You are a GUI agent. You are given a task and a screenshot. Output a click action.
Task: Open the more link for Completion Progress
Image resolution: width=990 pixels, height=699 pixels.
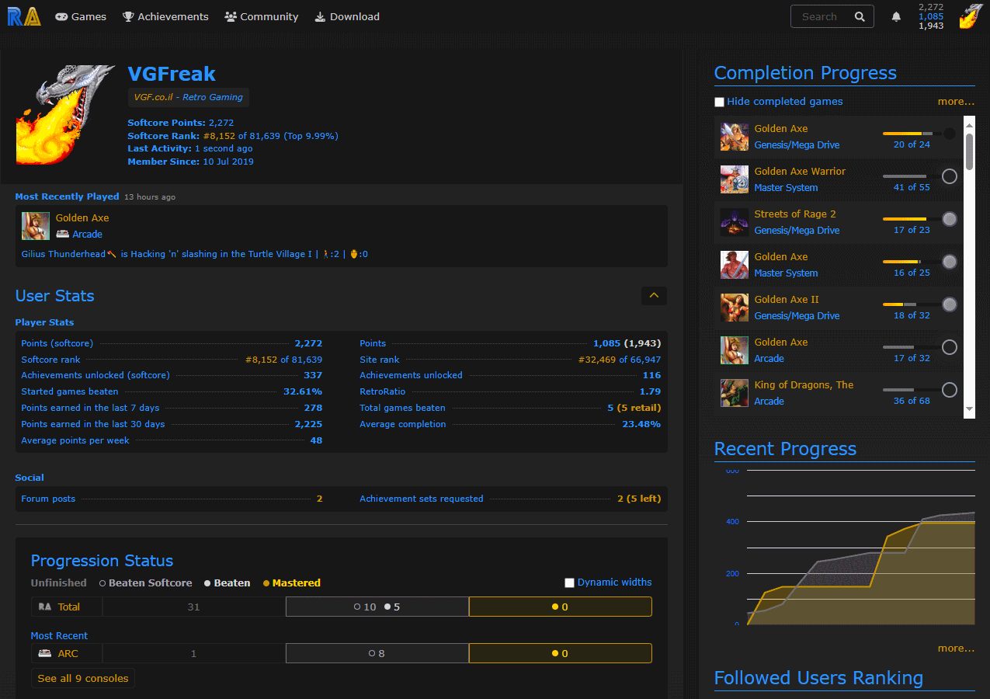[956, 101]
